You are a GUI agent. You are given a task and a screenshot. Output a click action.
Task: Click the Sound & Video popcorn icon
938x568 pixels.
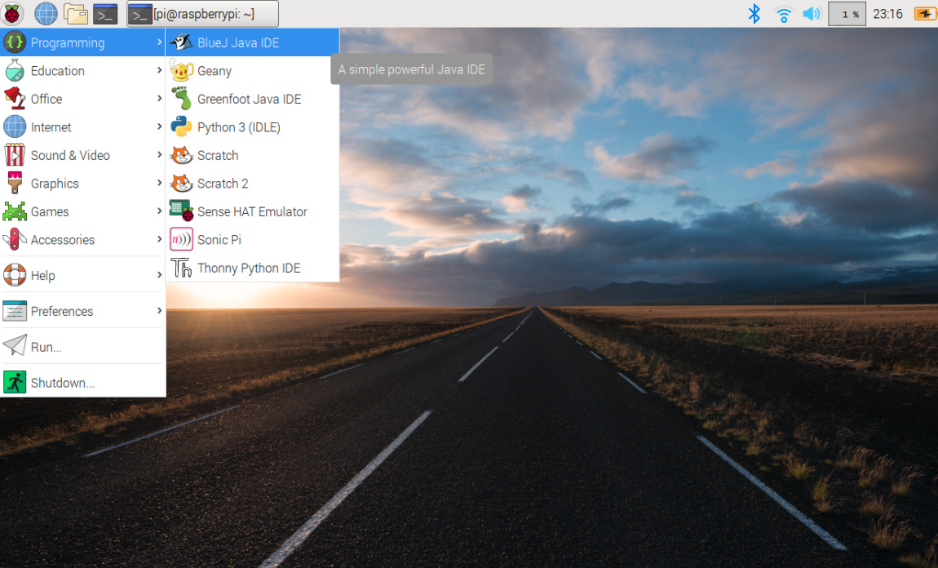[15, 155]
